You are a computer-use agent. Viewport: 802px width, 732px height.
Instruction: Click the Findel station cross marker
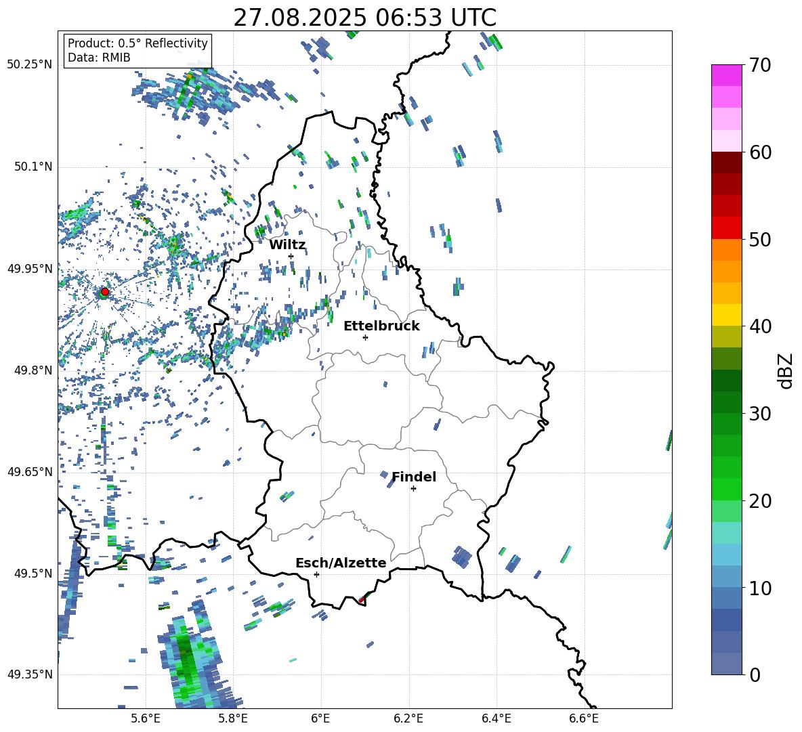tap(413, 489)
